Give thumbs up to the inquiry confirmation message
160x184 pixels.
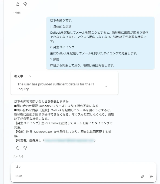click(18, 148)
